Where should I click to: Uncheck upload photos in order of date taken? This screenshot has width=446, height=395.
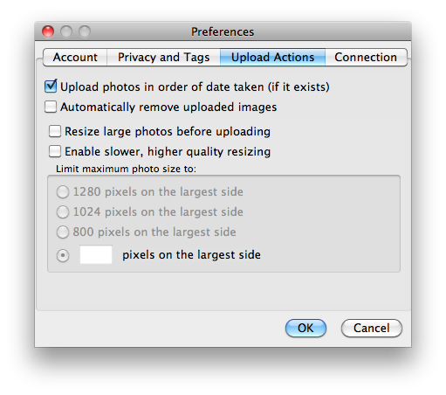point(51,87)
